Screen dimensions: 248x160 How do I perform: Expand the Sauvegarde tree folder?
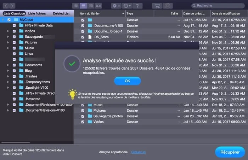[8, 37]
